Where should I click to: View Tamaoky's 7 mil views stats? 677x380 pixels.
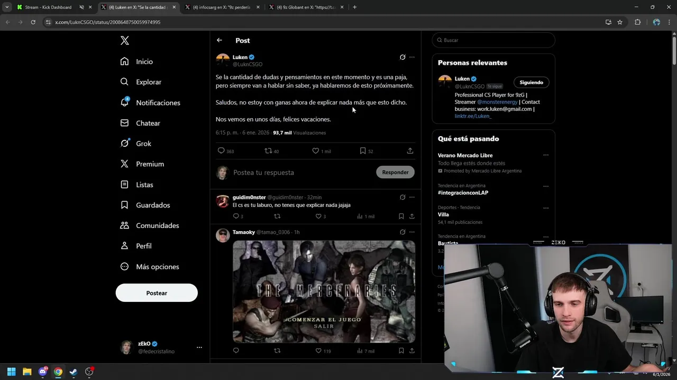click(365, 351)
